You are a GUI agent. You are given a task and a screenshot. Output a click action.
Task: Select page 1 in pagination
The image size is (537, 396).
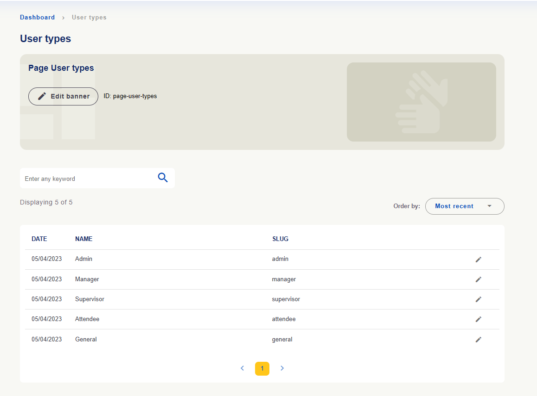[x=262, y=369]
